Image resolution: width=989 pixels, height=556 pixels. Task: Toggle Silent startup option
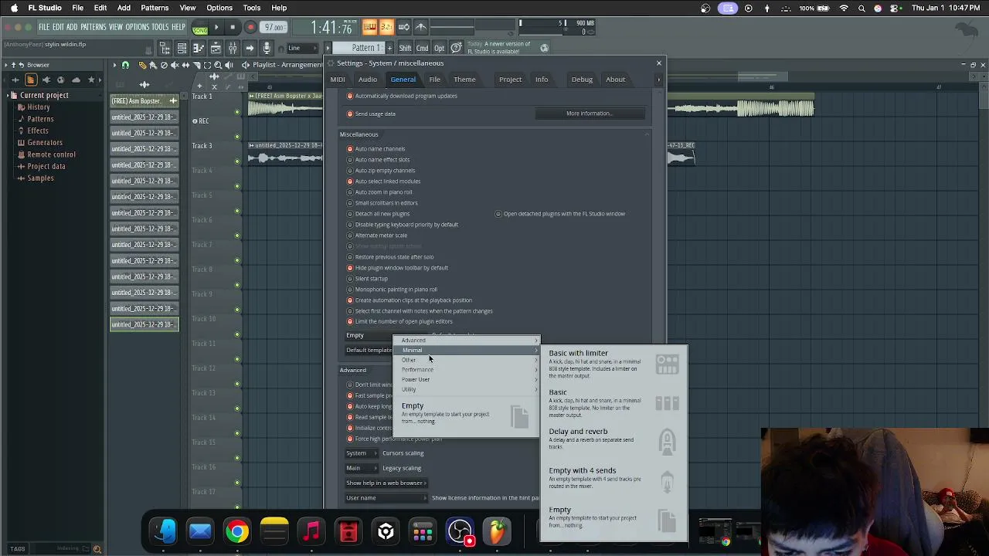coord(368,279)
